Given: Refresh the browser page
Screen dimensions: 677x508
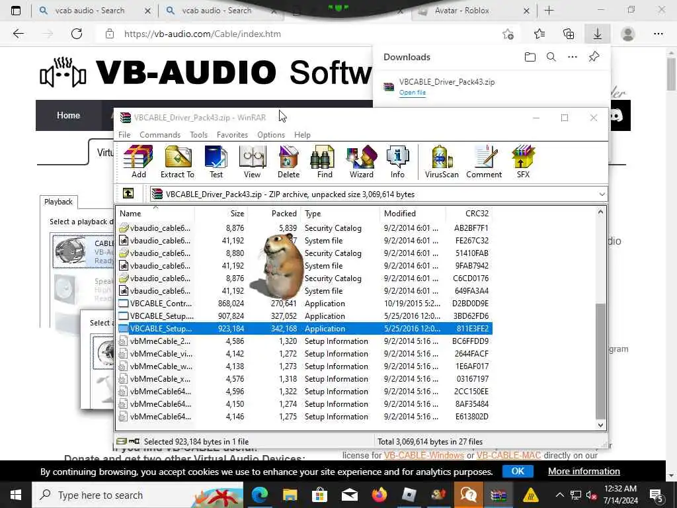Looking at the screenshot, I should coord(77,34).
